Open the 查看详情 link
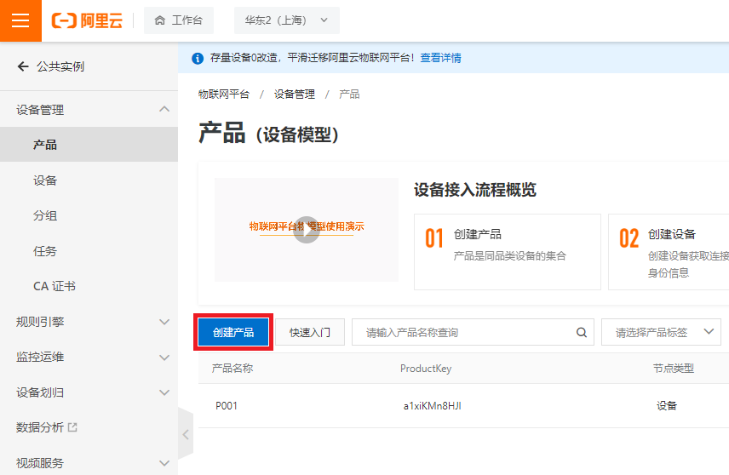The width and height of the screenshot is (729, 475). click(x=441, y=58)
